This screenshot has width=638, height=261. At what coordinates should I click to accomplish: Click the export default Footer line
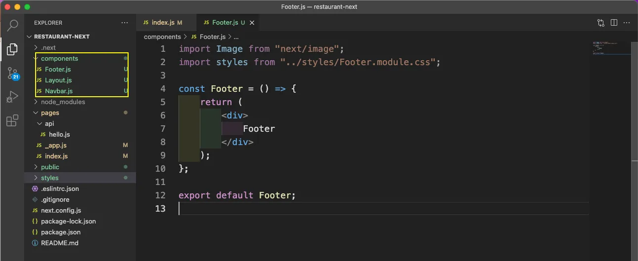point(237,195)
